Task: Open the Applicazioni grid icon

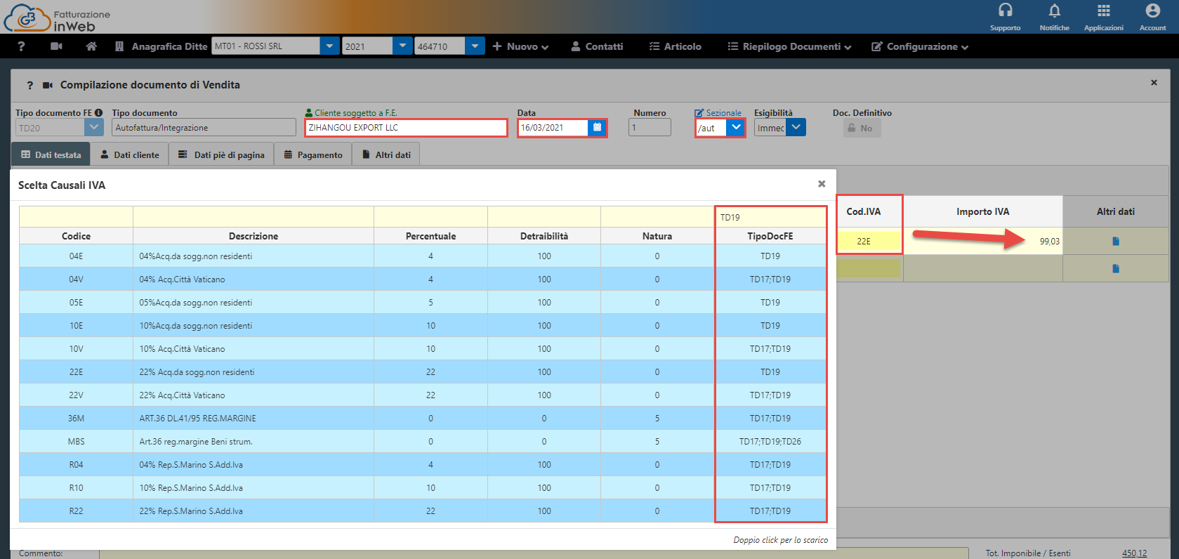Action: coord(1103,11)
